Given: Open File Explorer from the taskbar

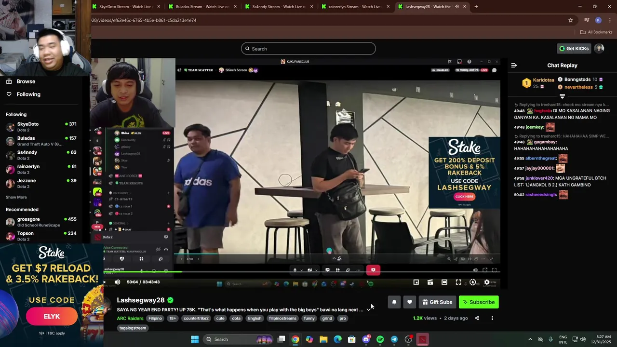Looking at the screenshot, I should 323,339.
